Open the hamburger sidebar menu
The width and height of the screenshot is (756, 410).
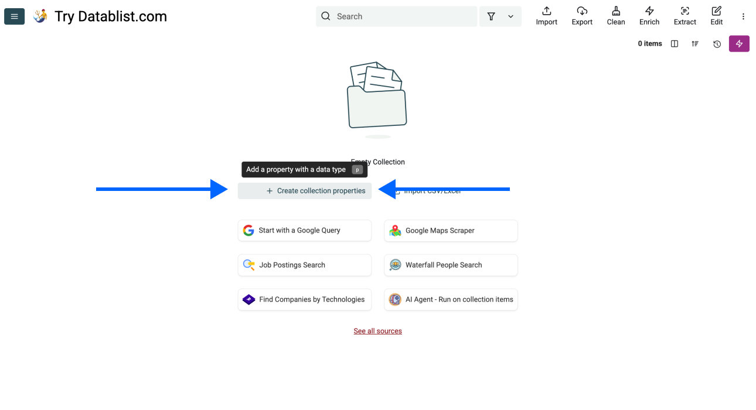[14, 16]
